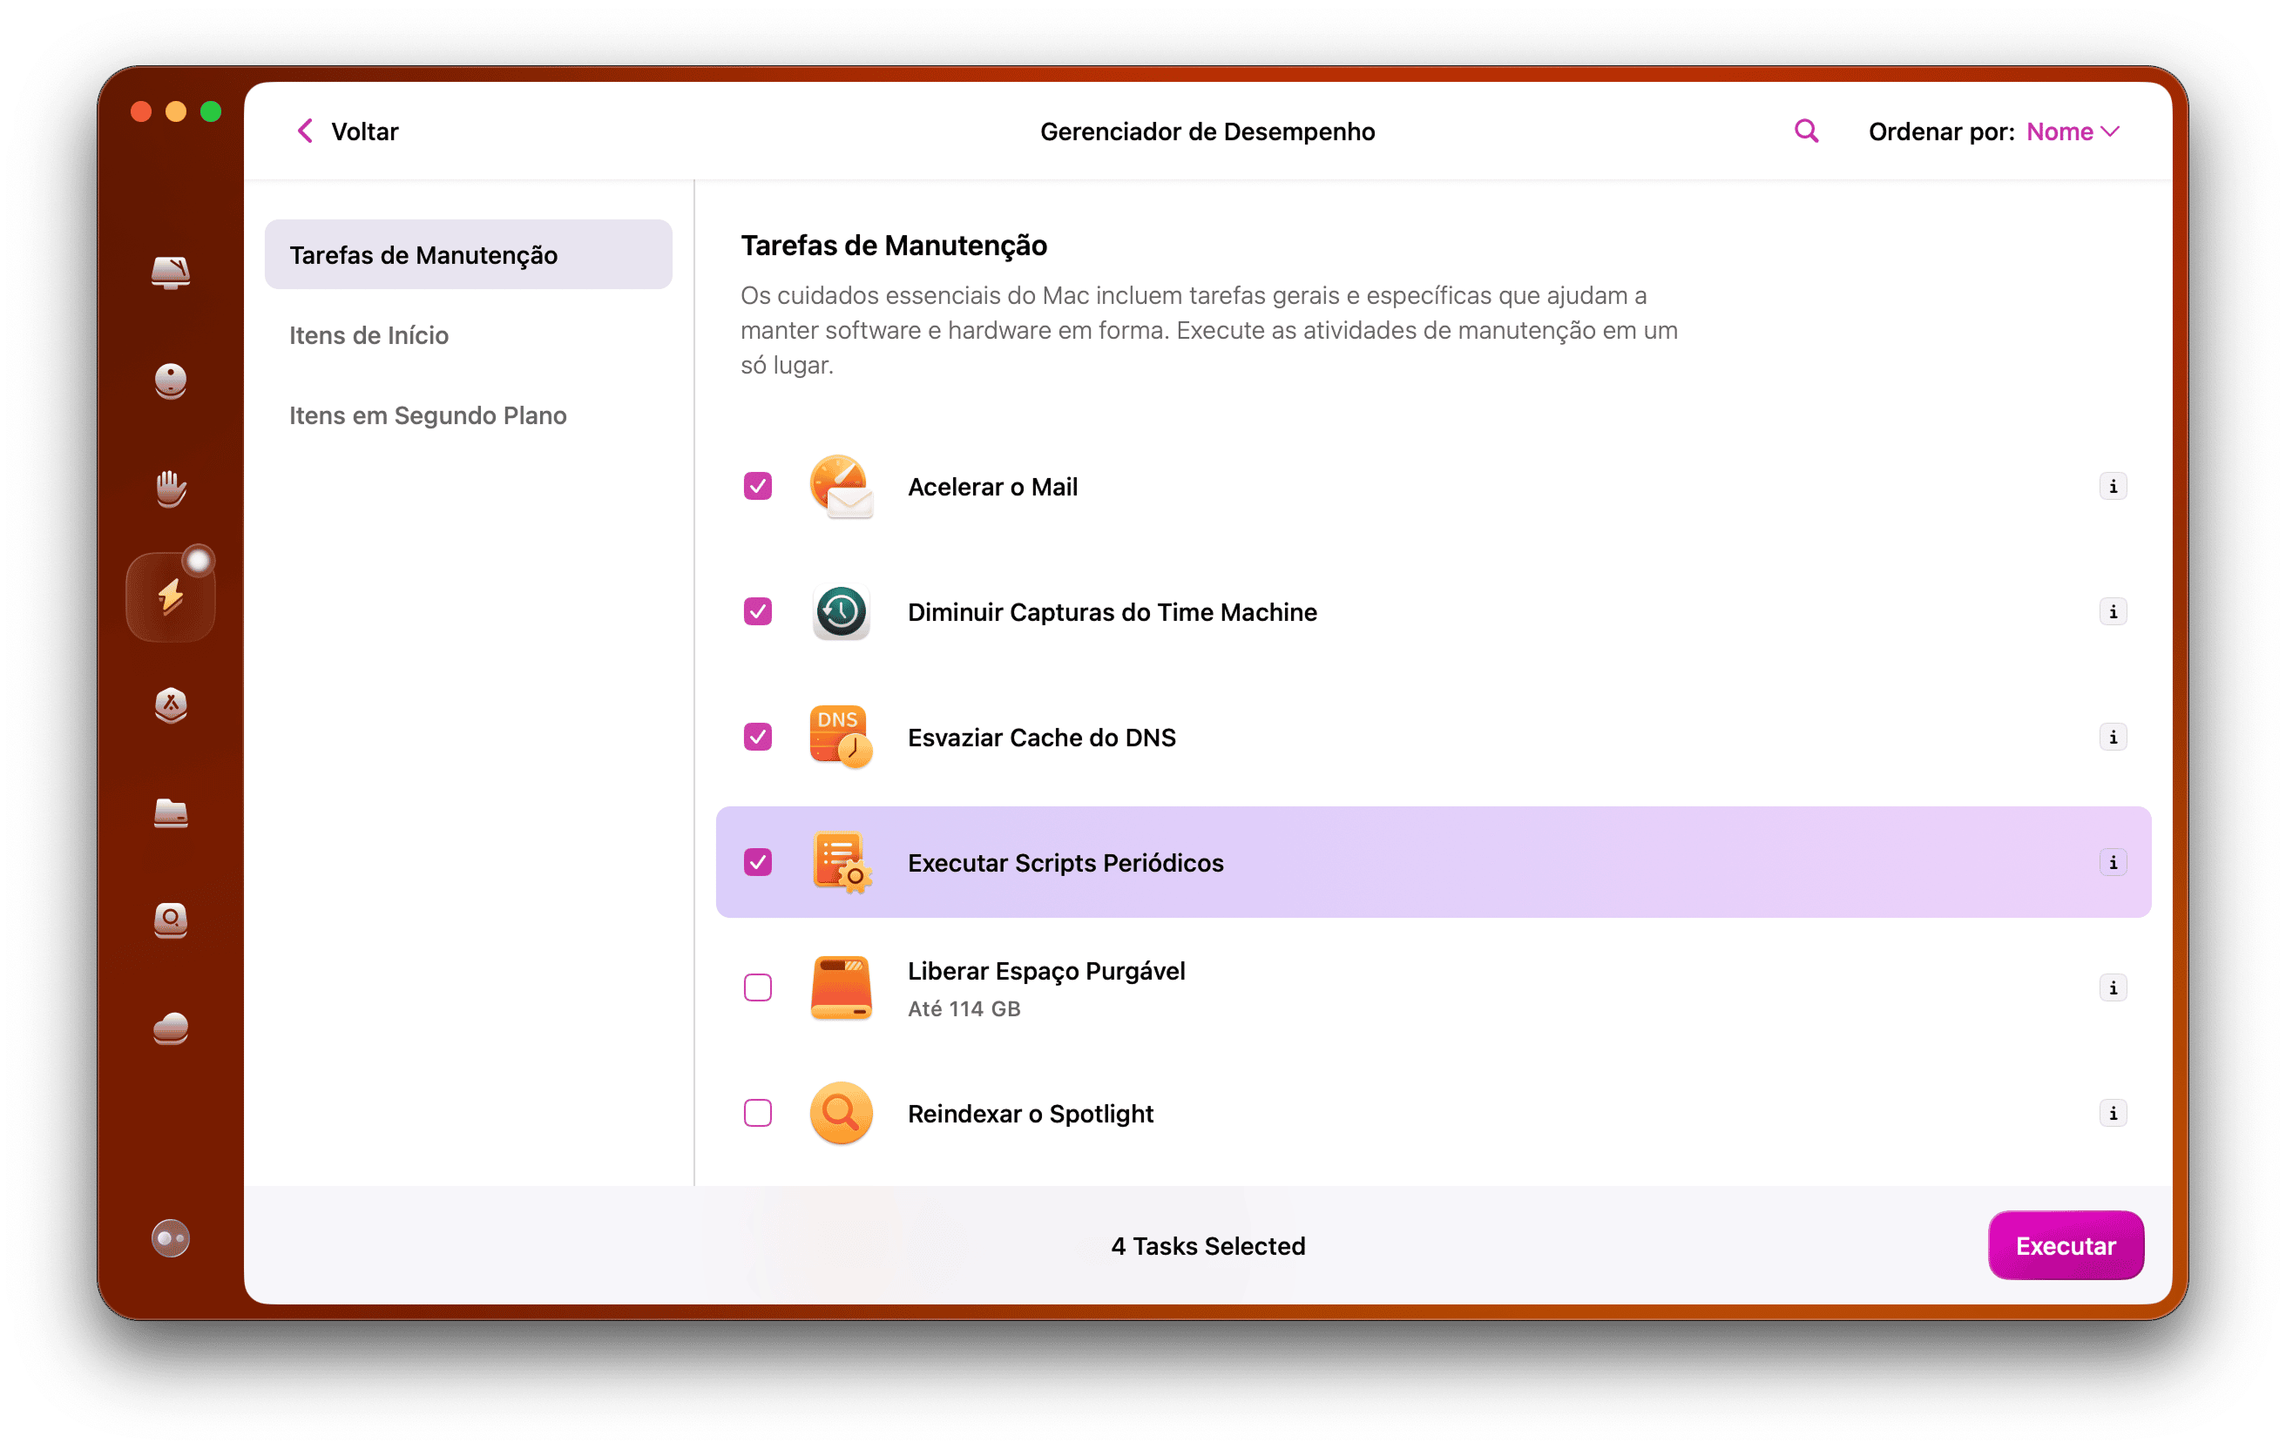
Task: Open the Applications module in the sidebar
Action: (x=171, y=706)
